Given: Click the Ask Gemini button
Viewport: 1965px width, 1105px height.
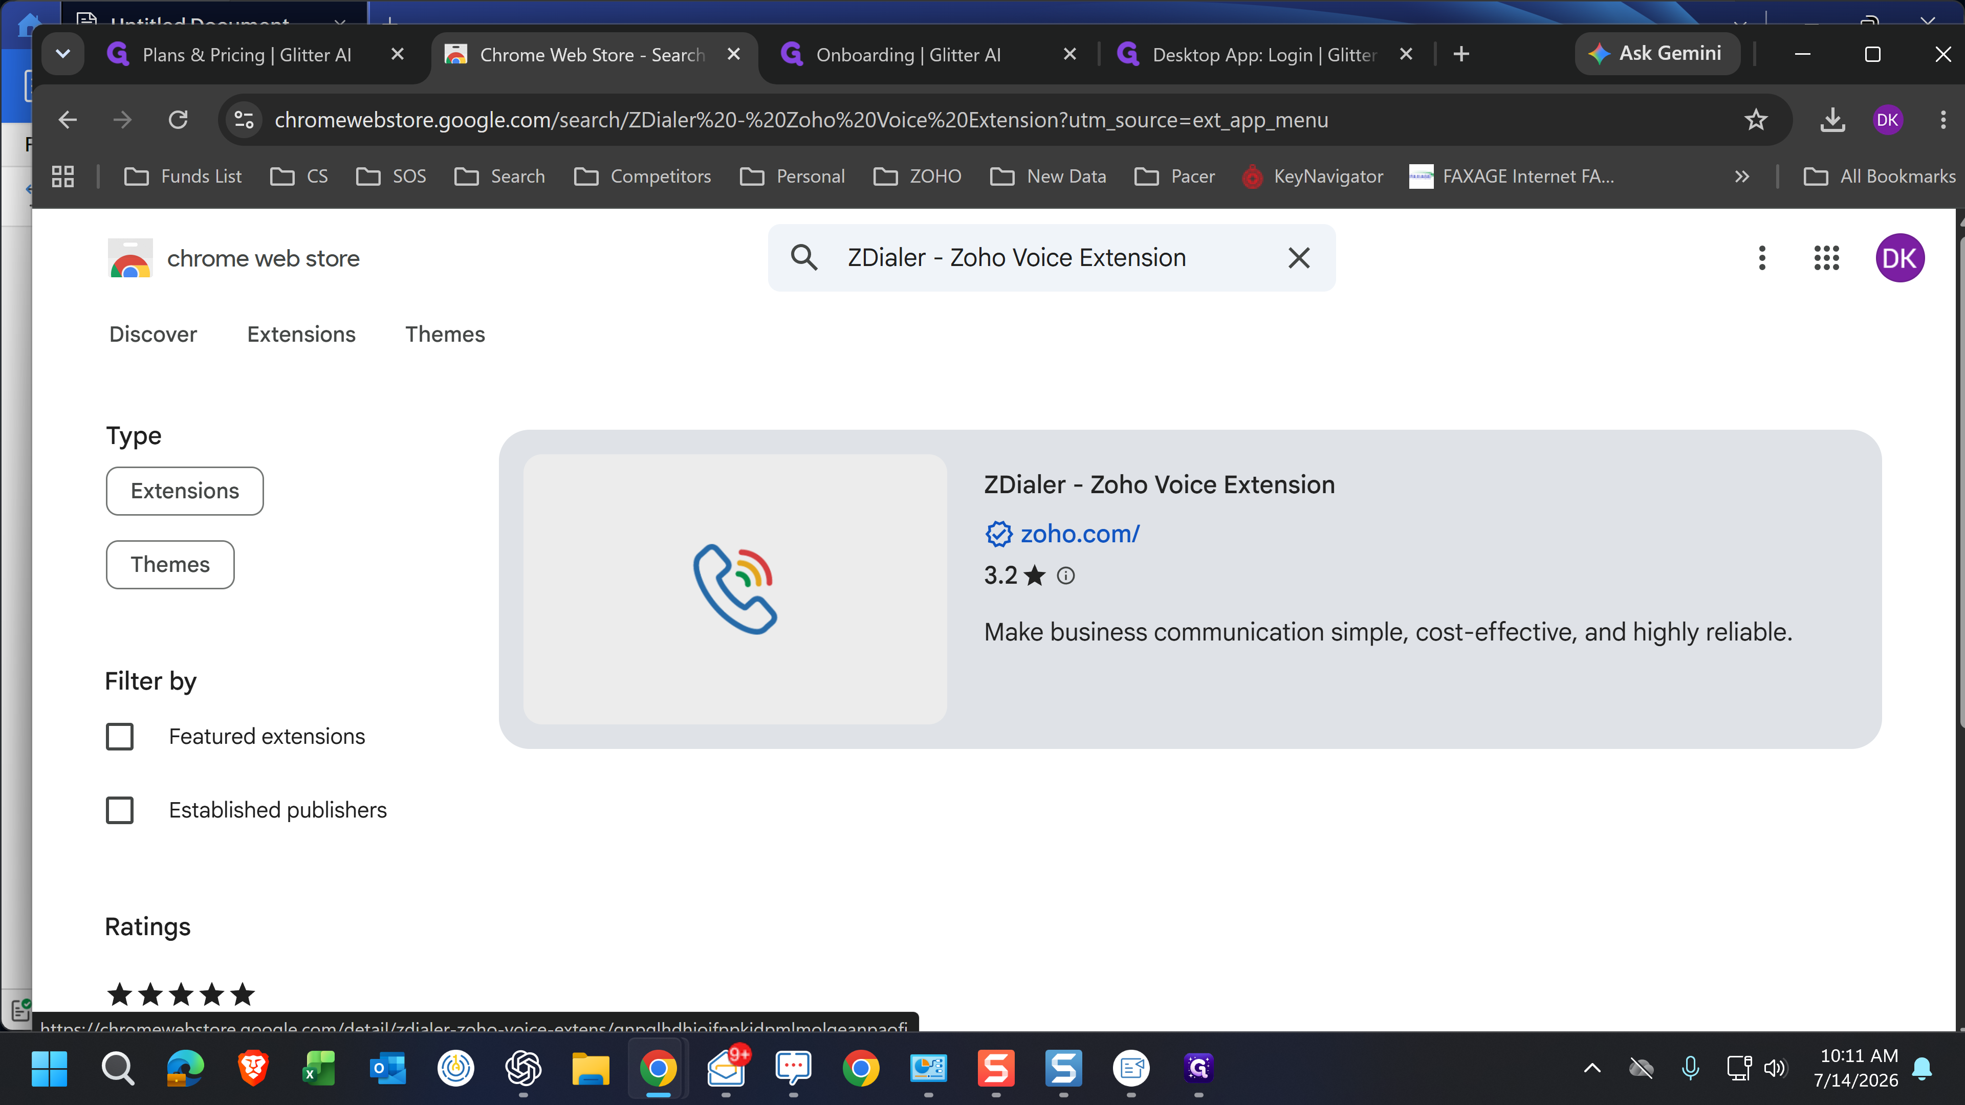Looking at the screenshot, I should point(1657,53).
